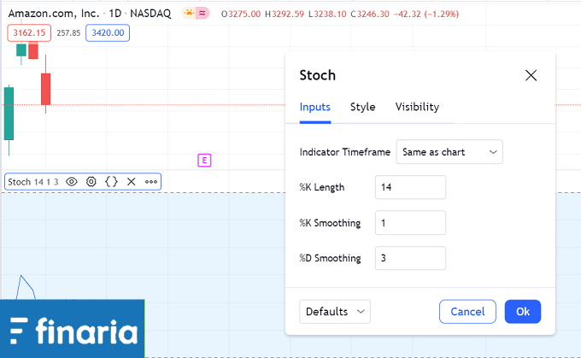
Task: Remove Stoch indicator with X icon
Action: pos(132,182)
